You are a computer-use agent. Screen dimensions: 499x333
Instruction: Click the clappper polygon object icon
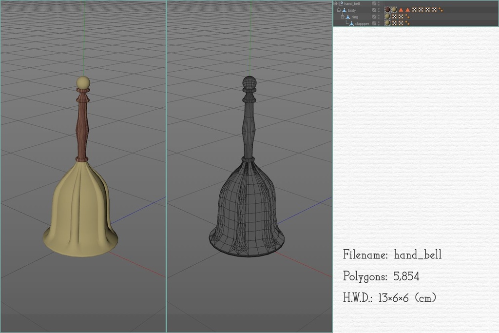352,24
